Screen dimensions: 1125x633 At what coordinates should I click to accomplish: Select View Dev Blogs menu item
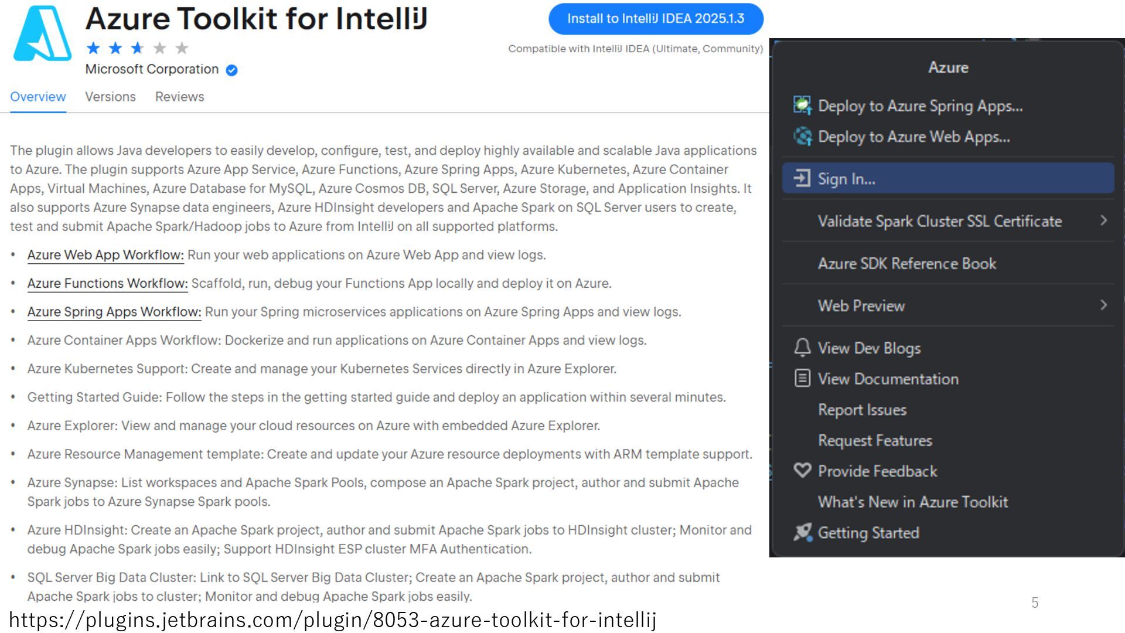point(948,348)
